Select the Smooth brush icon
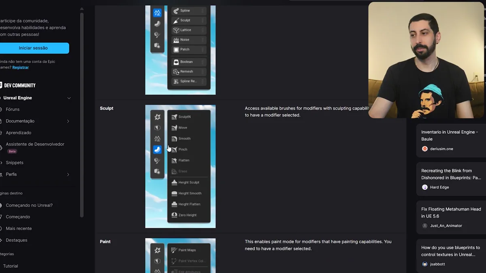The height and width of the screenshot is (273, 486). [174, 139]
